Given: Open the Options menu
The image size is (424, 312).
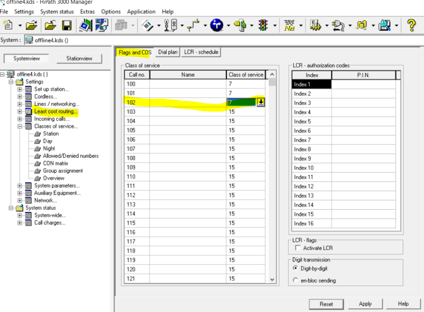Looking at the screenshot, I should pos(111,12).
